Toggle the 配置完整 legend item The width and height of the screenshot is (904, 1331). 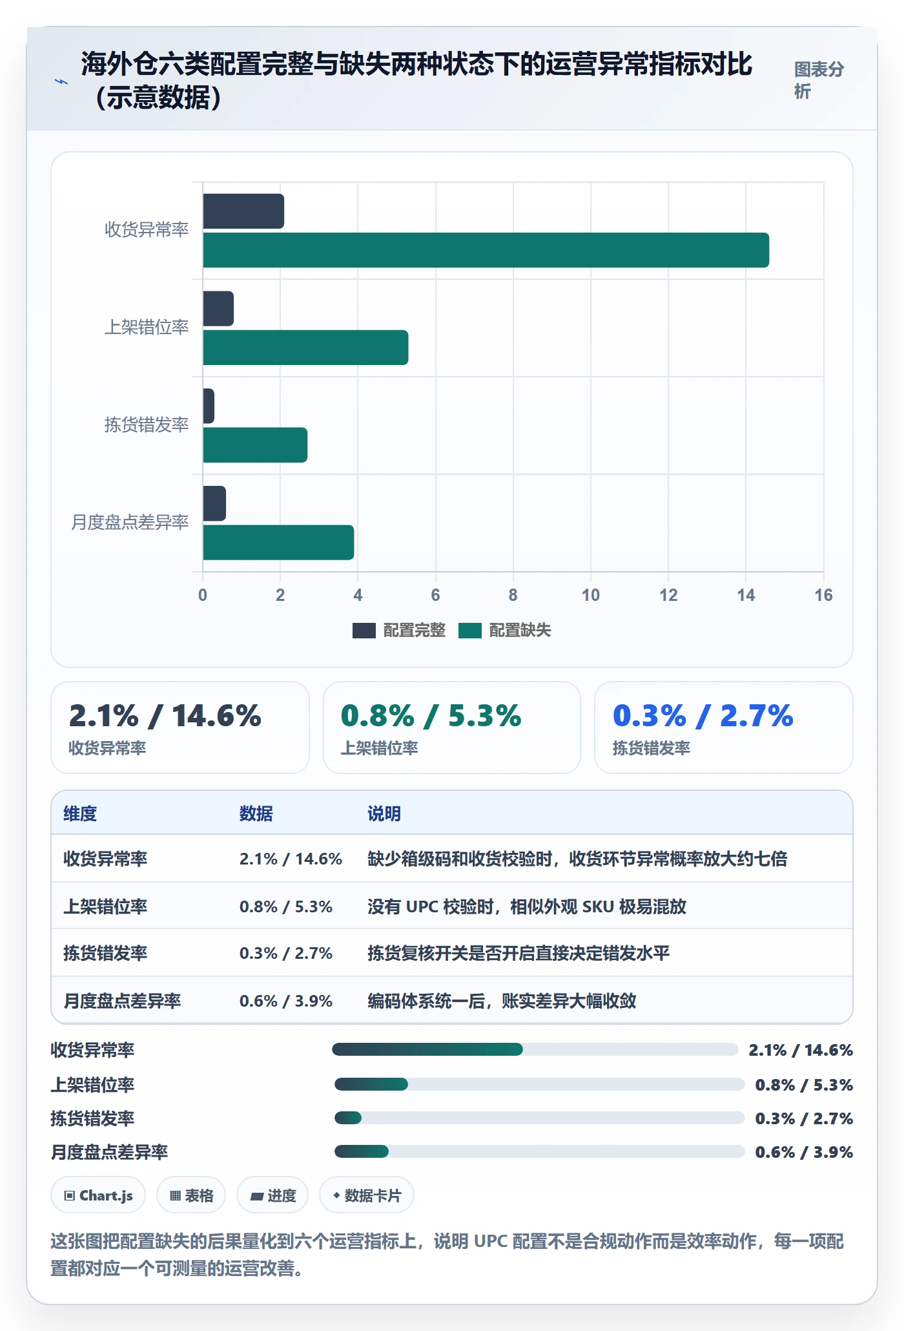point(399,631)
